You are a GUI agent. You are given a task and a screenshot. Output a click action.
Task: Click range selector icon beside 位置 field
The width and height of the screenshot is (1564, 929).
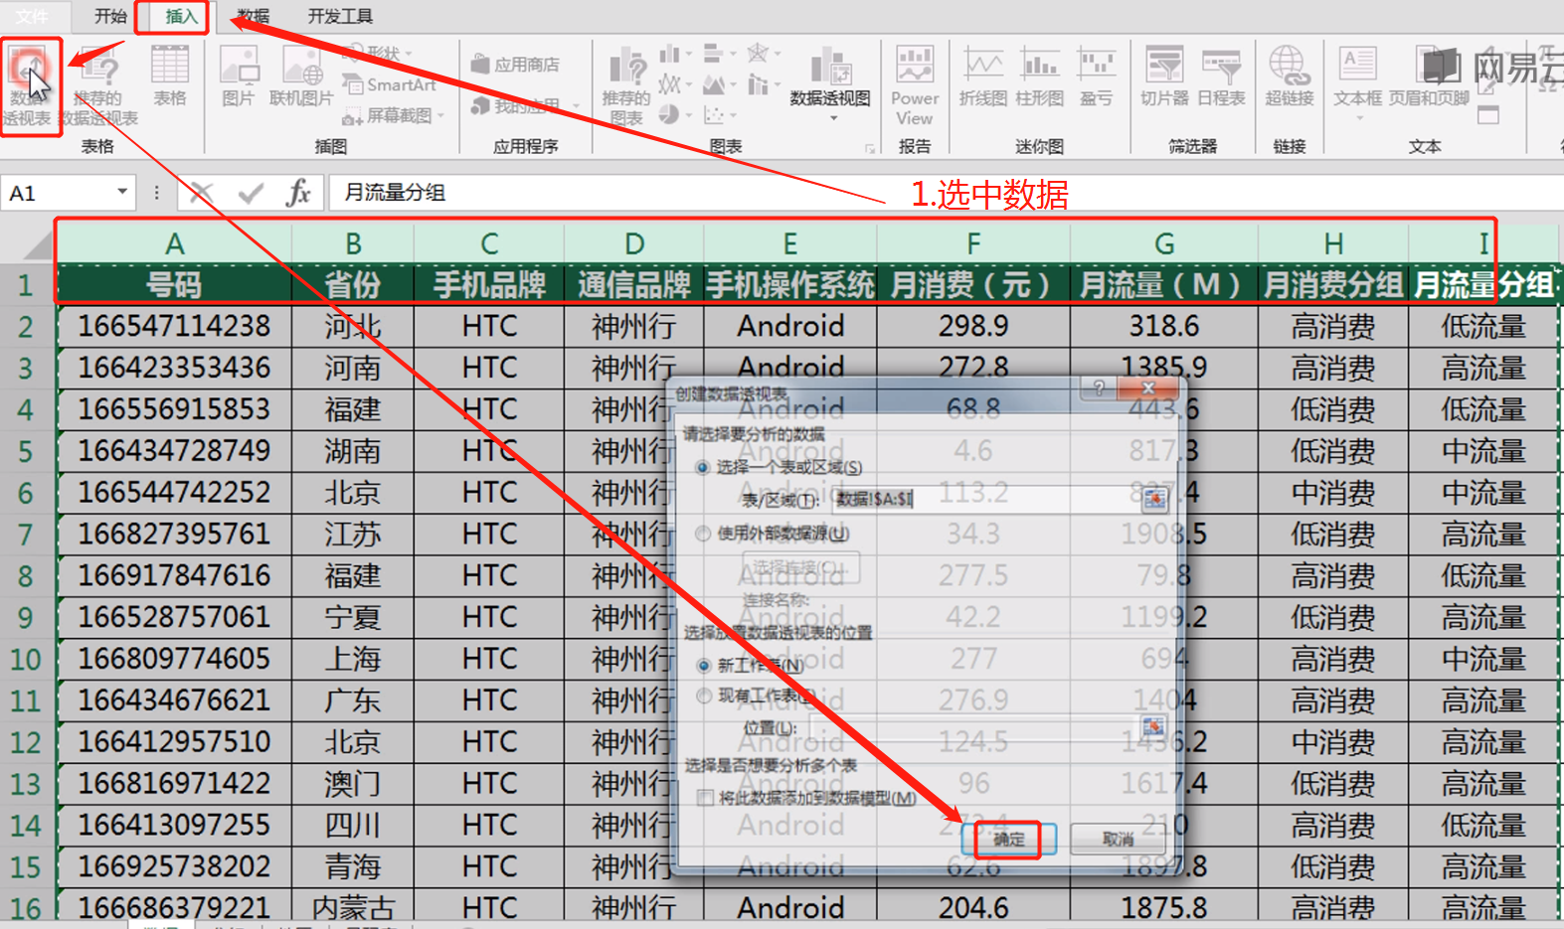1153,727
